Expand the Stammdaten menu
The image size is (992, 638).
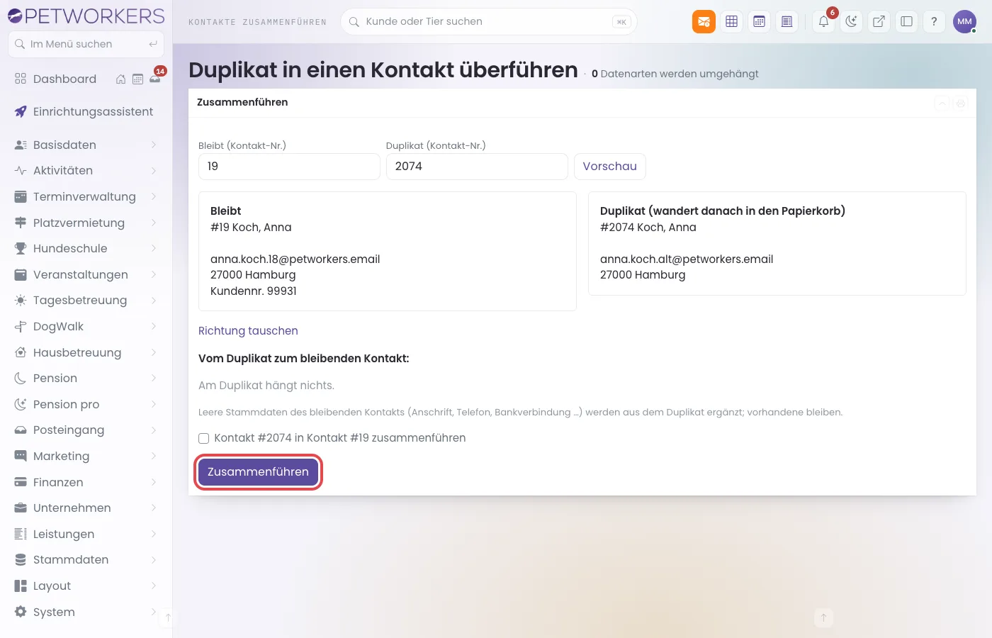pos(86,559)
